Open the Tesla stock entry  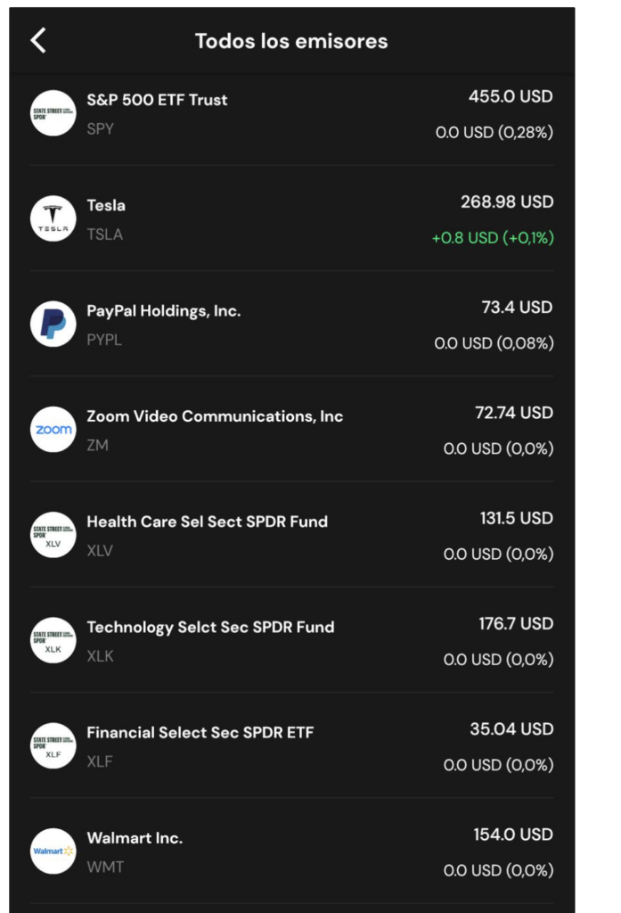click(291, 218)
